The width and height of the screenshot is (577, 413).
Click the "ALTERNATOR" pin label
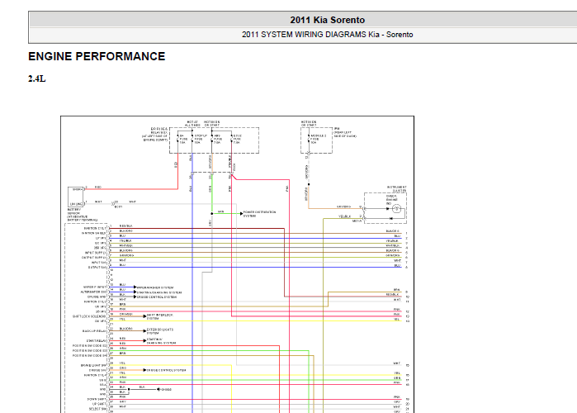(93, 292)
